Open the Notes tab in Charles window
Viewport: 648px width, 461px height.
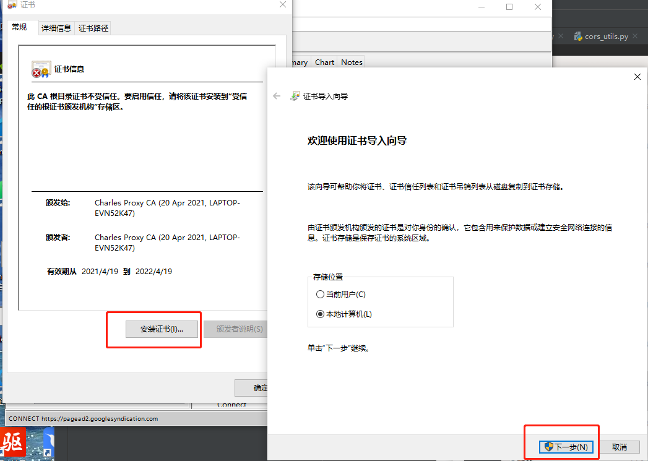click(x=352, y=62)
